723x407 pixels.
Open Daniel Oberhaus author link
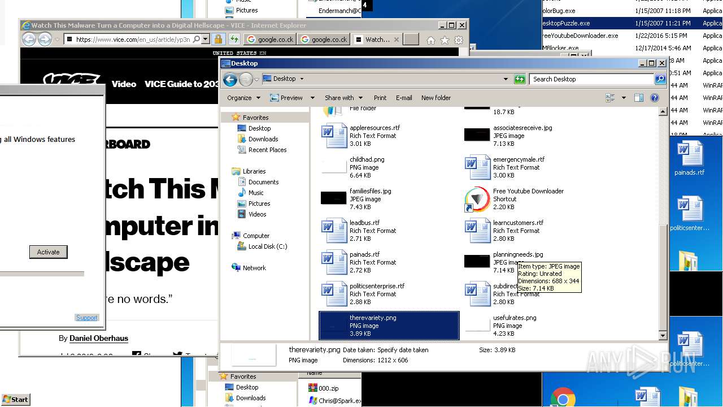point(99,338)
